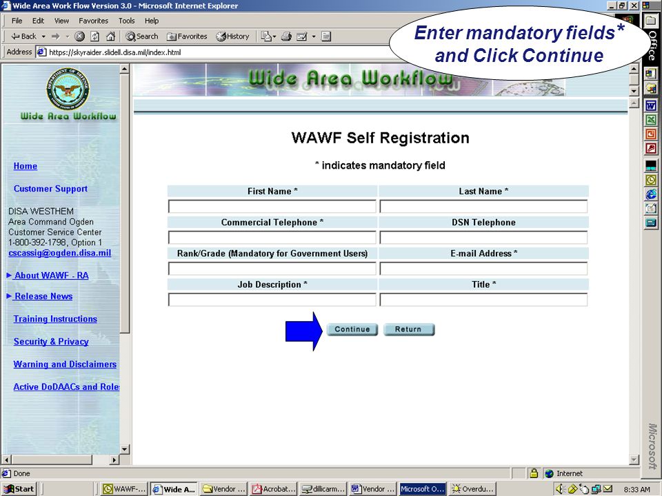Click the Open Office Document icon
The height and width of the screenshot is (496, 662).
tap(651, 89)
